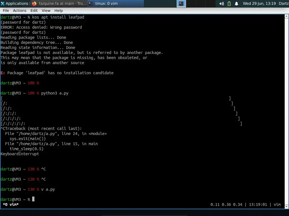Click the tmux '*0 vim*' window indicator
This screenshot has width=289, height=216.
tap(11, 204)
